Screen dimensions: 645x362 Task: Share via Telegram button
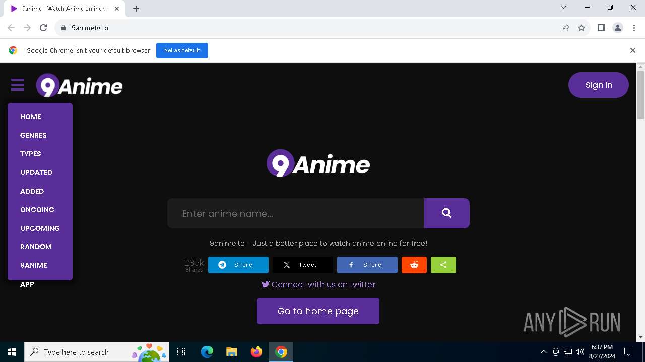238,265
